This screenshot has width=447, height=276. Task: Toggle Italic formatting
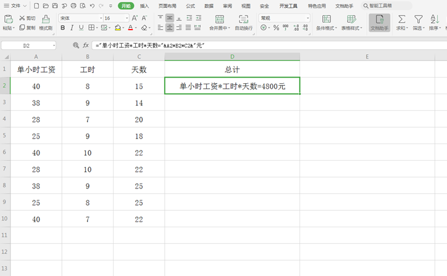pos(72,28)
